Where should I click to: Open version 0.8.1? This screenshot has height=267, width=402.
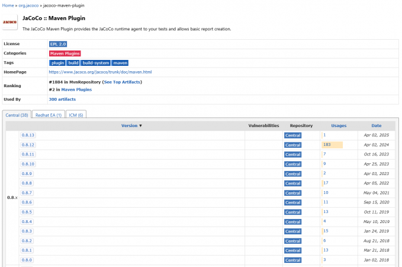coord(27,250)
